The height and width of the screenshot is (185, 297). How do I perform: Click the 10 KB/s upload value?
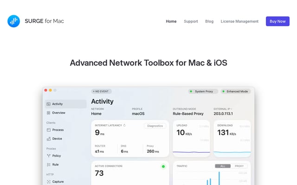[x=184, y=133]
